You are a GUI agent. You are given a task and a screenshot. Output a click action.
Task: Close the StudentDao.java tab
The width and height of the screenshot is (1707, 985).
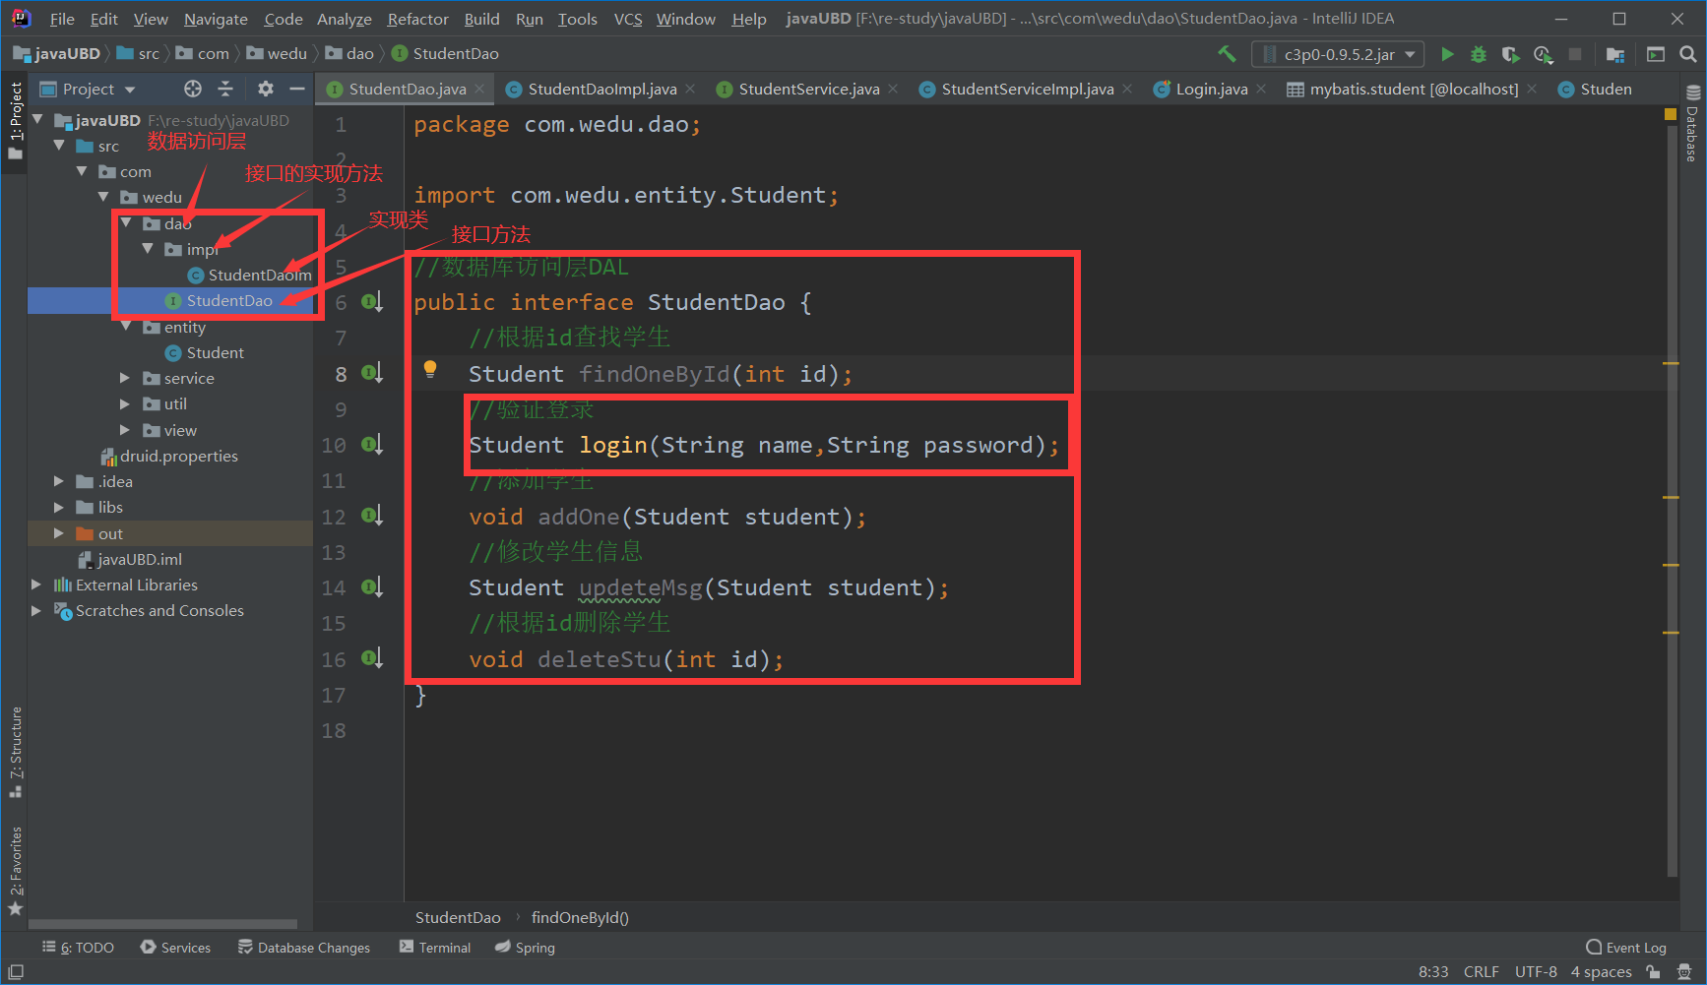(479, 89)
